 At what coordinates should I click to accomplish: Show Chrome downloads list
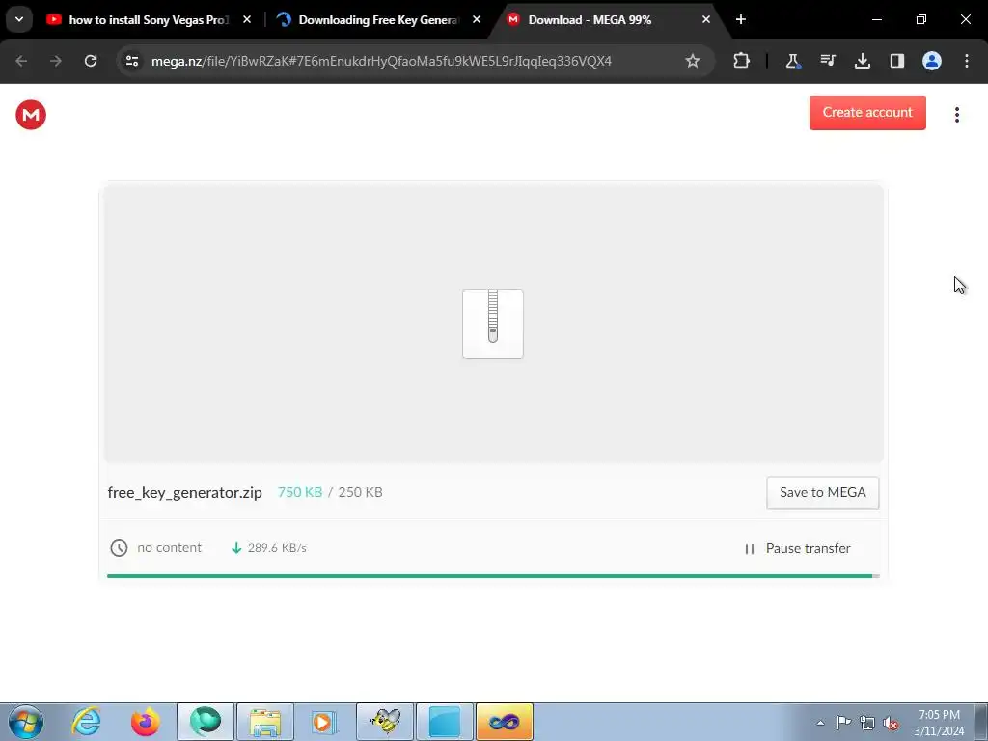pos(862,61)
